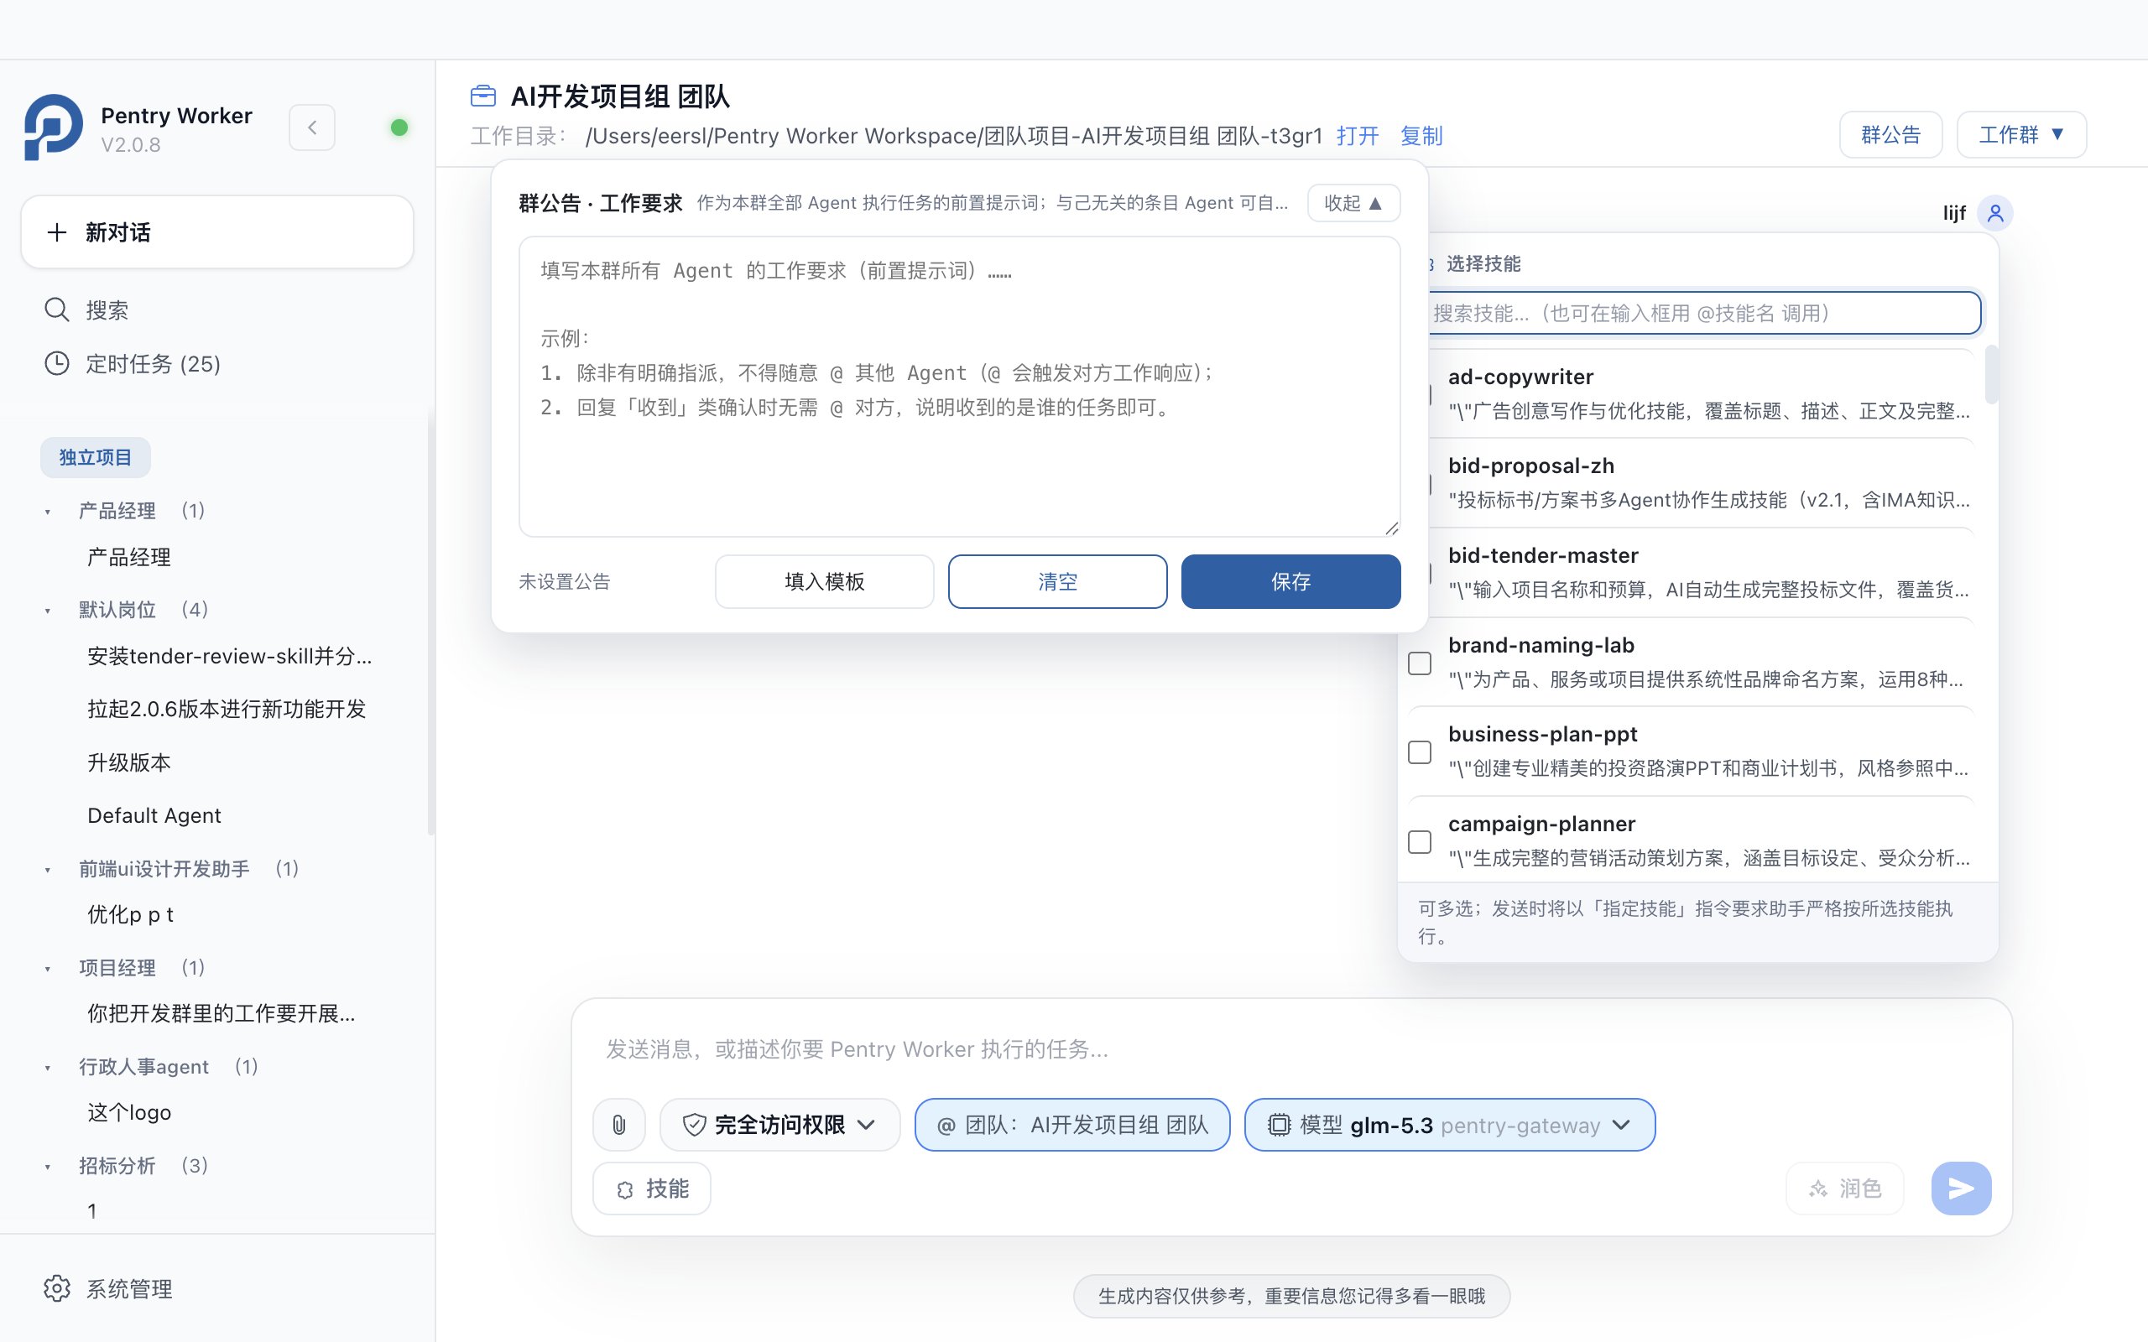
Task: Click the @ 团队 AI开发项目组 chip
Action: [x=1072, y=1125]
